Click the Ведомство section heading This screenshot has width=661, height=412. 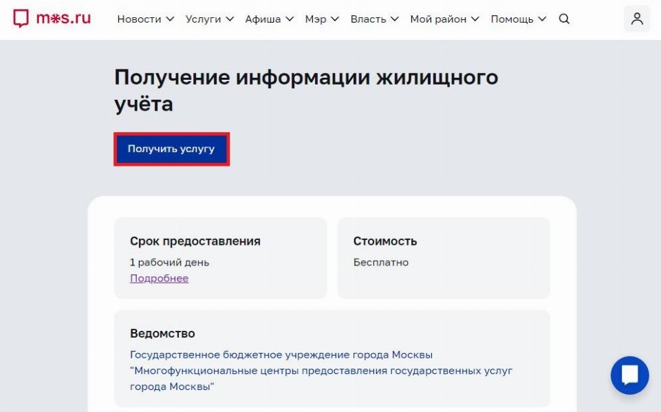(162, 334)
